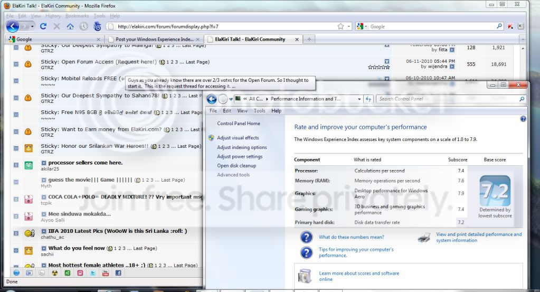The height and width of the screenshot is (292, 540).
Task: Click question icon beside 'Tips for improving'
Action: point(306,252)
